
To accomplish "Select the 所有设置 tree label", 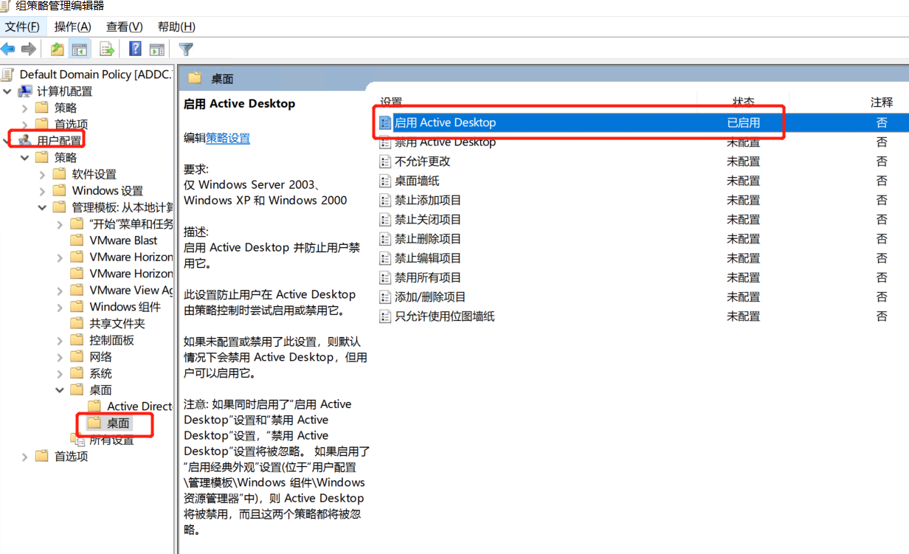I will click(112, 440).
